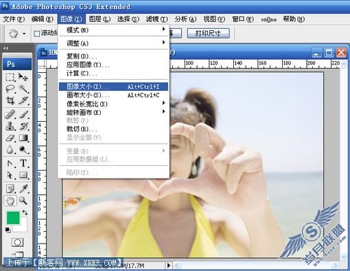Open status bar info flyout arrow
Screen dimensions: 350x271
169,265
